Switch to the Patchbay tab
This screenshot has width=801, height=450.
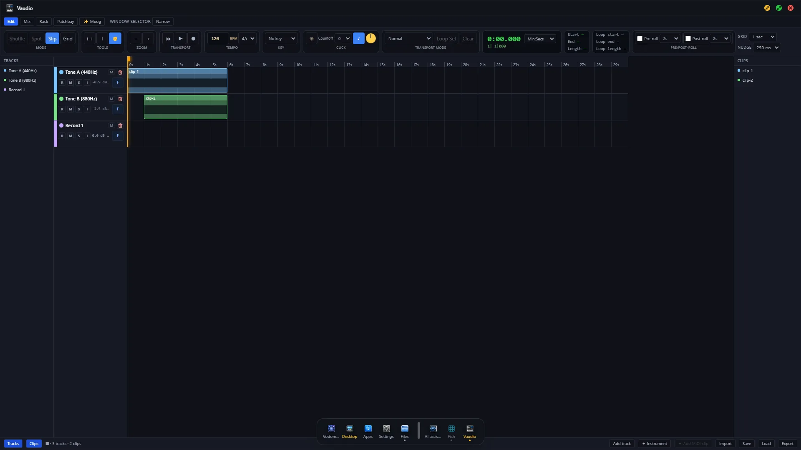[x=65, y=22]
